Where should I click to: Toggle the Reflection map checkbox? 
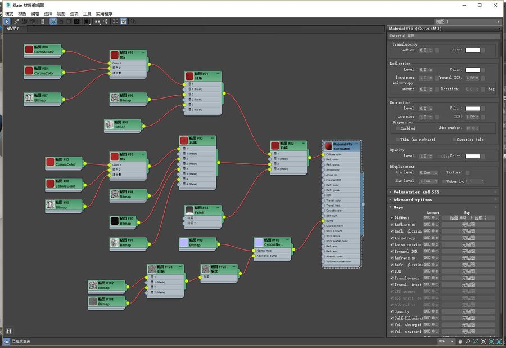(x=392, y=225)
